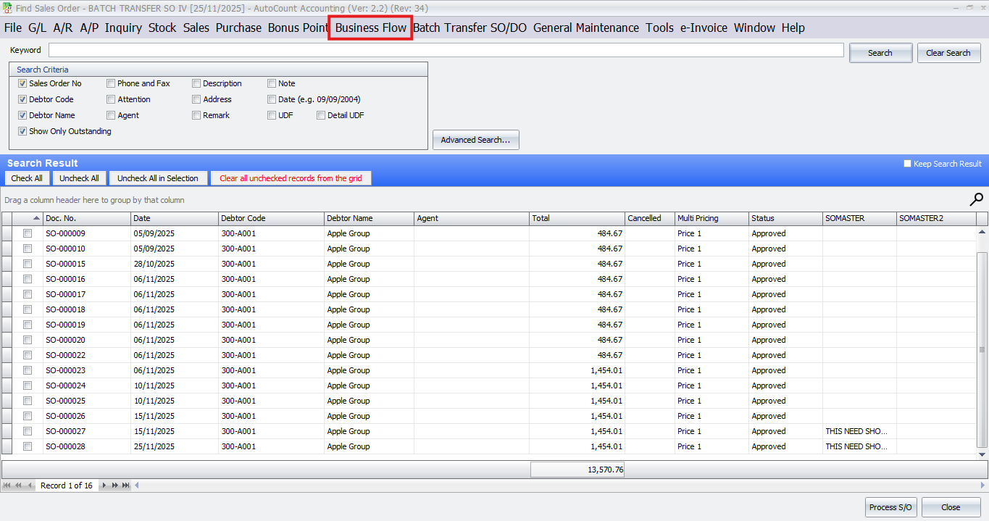
Task: Click the scrollbar up arrow icon
Action: click(x=982, y=230)
